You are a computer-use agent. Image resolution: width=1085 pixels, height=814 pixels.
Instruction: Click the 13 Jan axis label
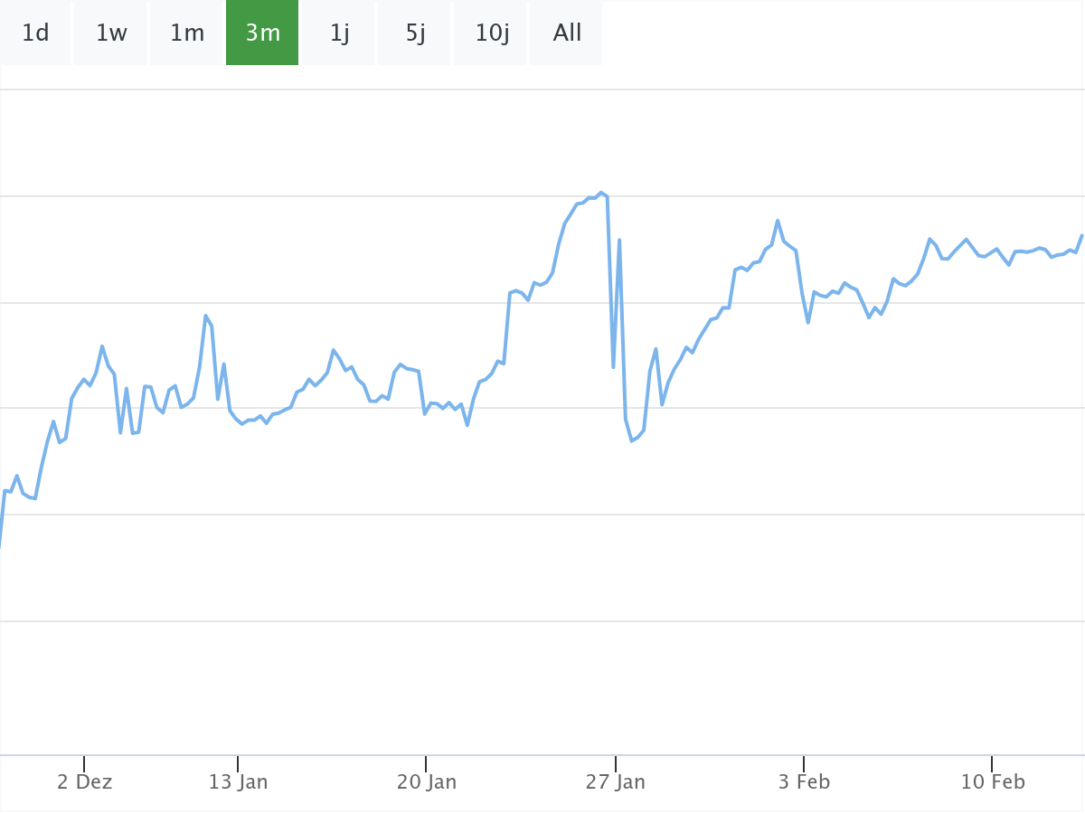coord(238,782)
